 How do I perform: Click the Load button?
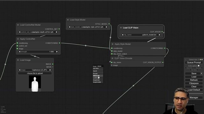[x=194, y=77]
